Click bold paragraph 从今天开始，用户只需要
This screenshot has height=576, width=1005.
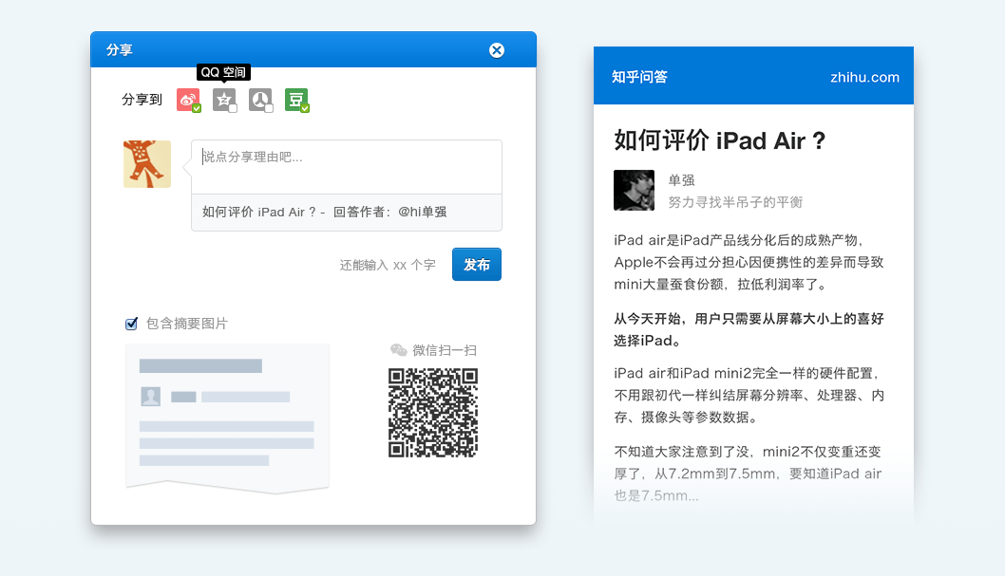[749, 329]
